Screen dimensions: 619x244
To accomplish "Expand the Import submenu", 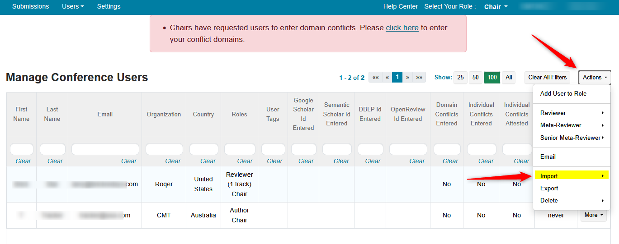I will (572, 176).
